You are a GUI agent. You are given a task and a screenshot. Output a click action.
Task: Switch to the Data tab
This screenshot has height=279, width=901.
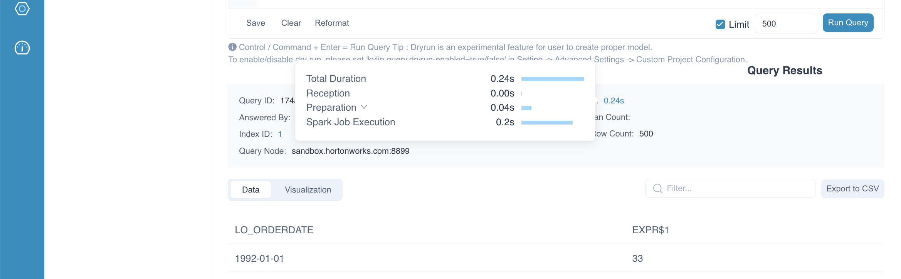tap(250, 190)
